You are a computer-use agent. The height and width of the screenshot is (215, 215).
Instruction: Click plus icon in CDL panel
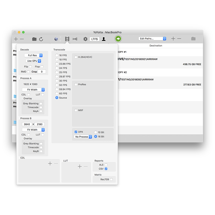pos(50,163)
